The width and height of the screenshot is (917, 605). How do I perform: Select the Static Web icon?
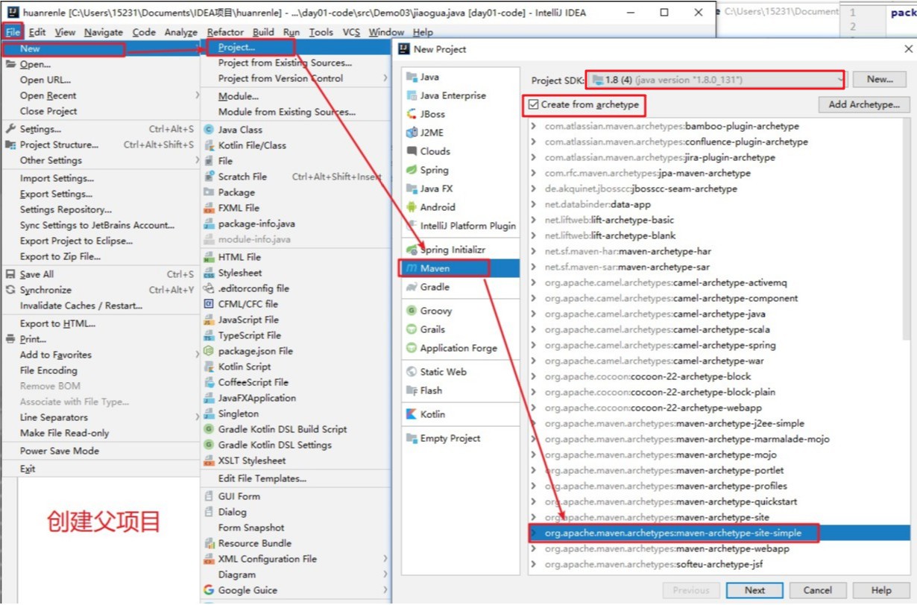(412, 372)
